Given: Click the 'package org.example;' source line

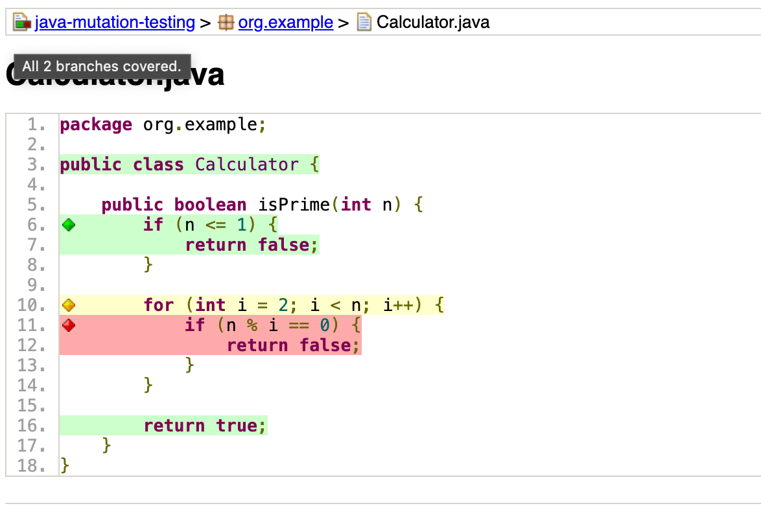Looking at the screenshot, I should tap(162, 124).
